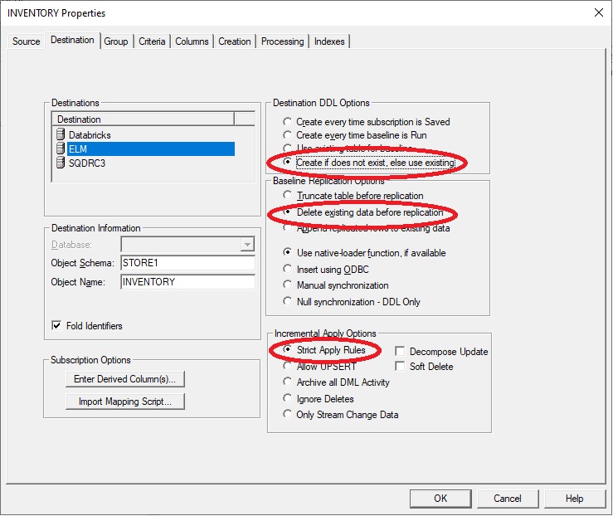Go to the Columns tab
Viewport: 613px width, 516px height.
click(x=192, y=41)
